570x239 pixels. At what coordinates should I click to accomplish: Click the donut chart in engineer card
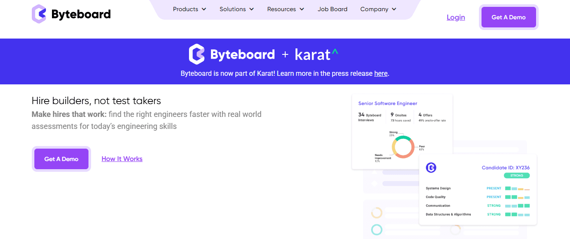pyautogui.click(x=403, y=147)
